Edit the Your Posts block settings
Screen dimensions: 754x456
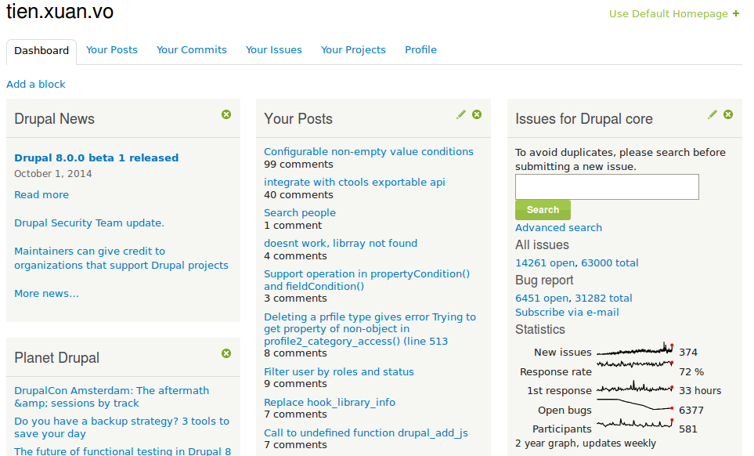point(461,114)
